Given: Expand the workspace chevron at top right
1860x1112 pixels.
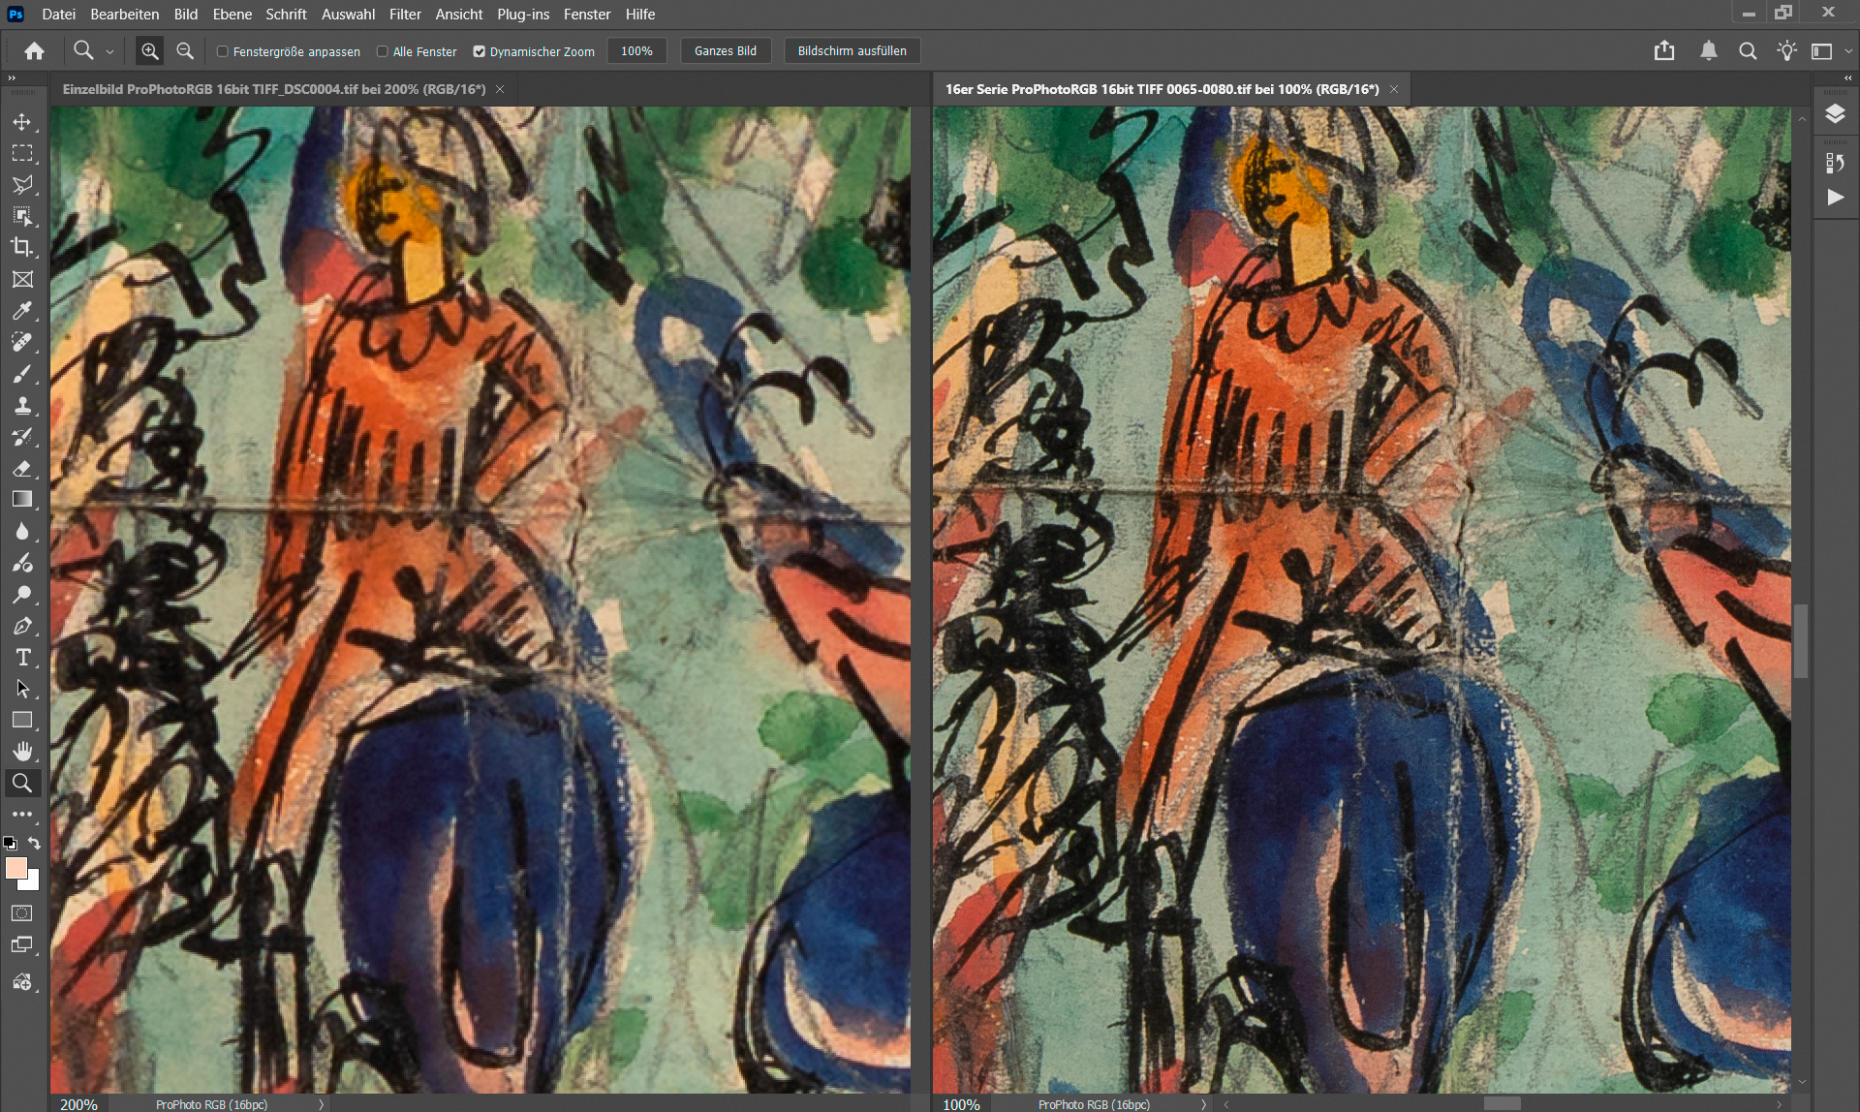Looking at the screenshot, I should (x=1848, y=51).
